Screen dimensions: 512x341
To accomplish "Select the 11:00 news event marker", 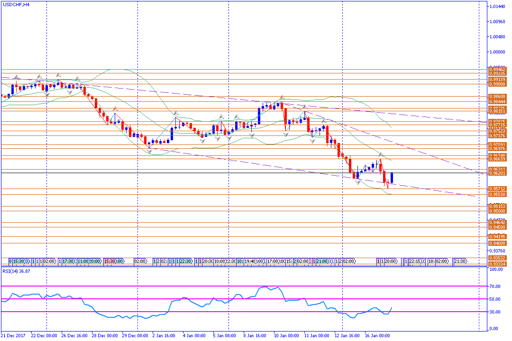I will [x=83, y=261].
